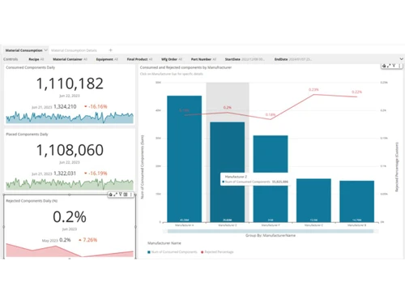Open filter icon on Manufacturer chart
Image resolution: width=405 pixels, height=304 pixels.
coord(394,66)
